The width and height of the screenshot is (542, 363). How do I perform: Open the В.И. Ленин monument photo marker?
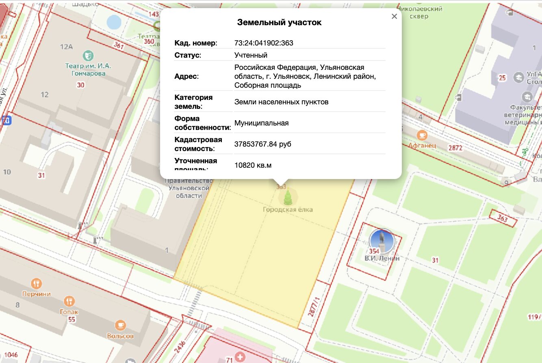pyautogui.click(x=382, y=240)
